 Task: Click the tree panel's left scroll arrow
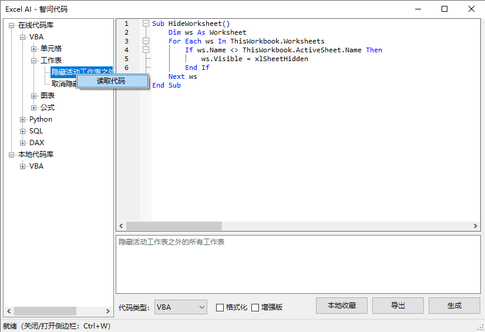point(9,311)
